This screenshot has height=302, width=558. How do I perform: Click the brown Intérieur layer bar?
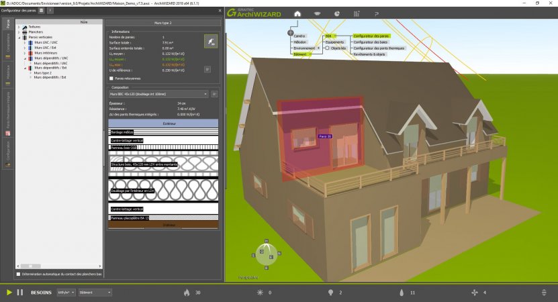click(x=163, y=224)
